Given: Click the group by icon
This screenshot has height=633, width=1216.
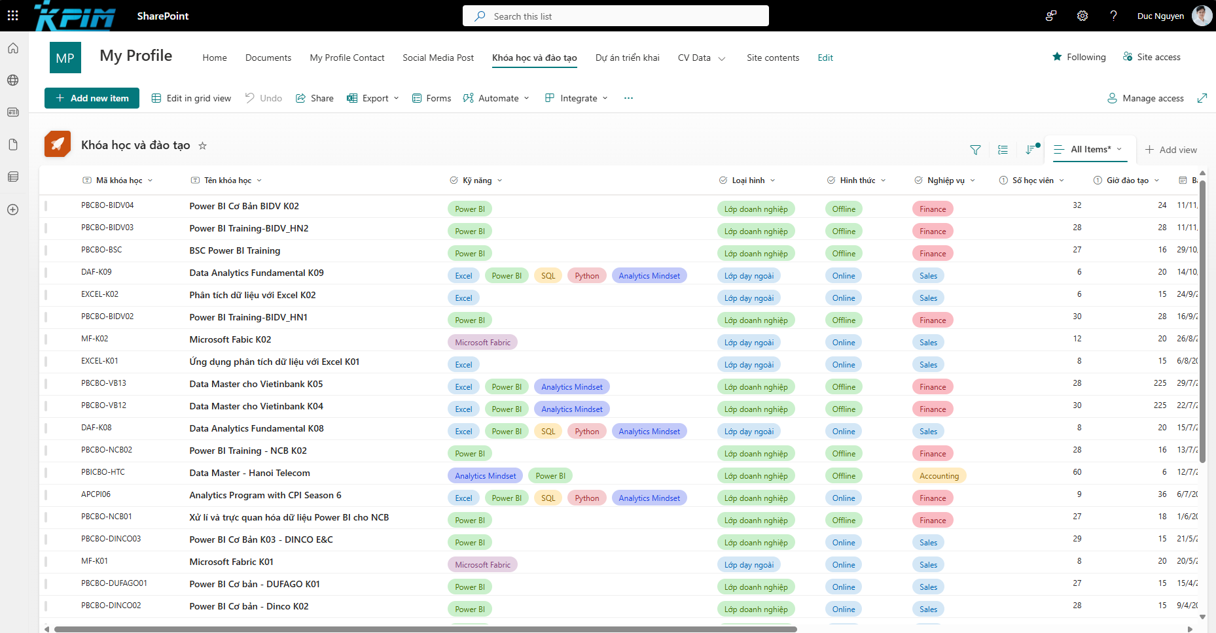Looking at the screenshot, I should click(1003, 150).
